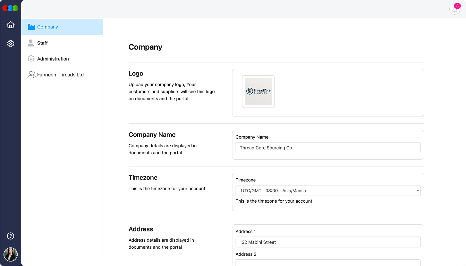Open the Home icon in the sidebar

coord(11,25)
